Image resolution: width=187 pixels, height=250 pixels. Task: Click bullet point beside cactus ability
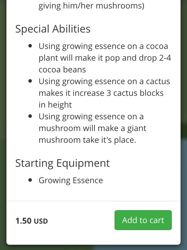30,81
